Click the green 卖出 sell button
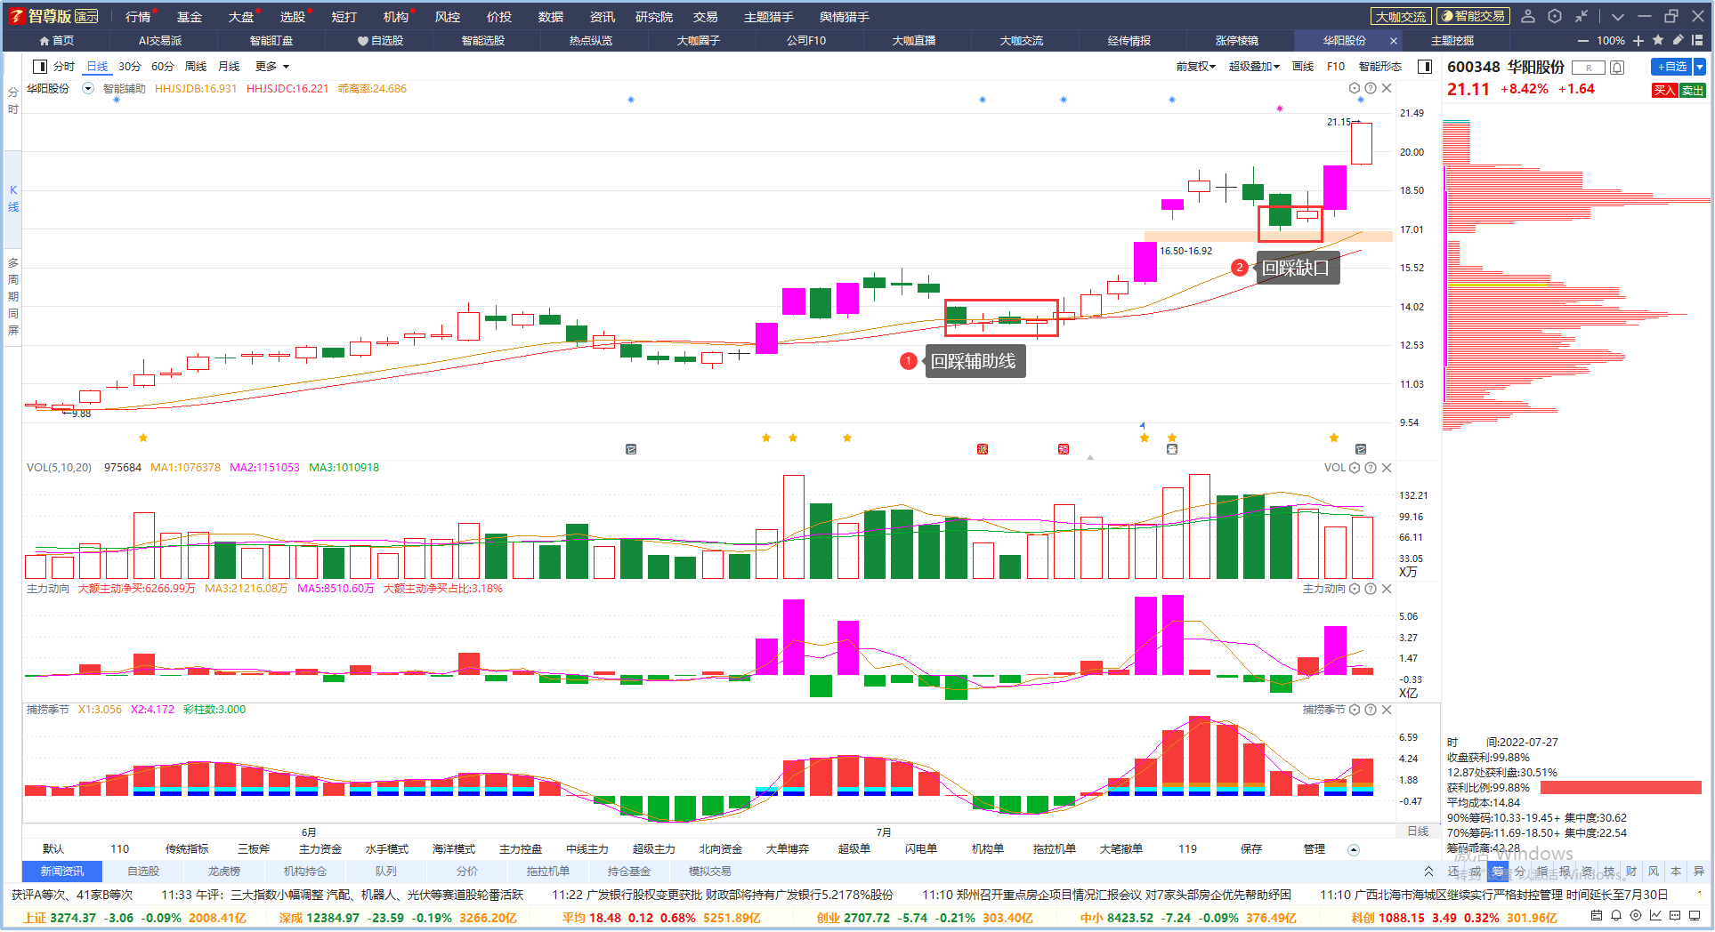The width and height of the screenshot is (1715, 932). coord(1693,90)
